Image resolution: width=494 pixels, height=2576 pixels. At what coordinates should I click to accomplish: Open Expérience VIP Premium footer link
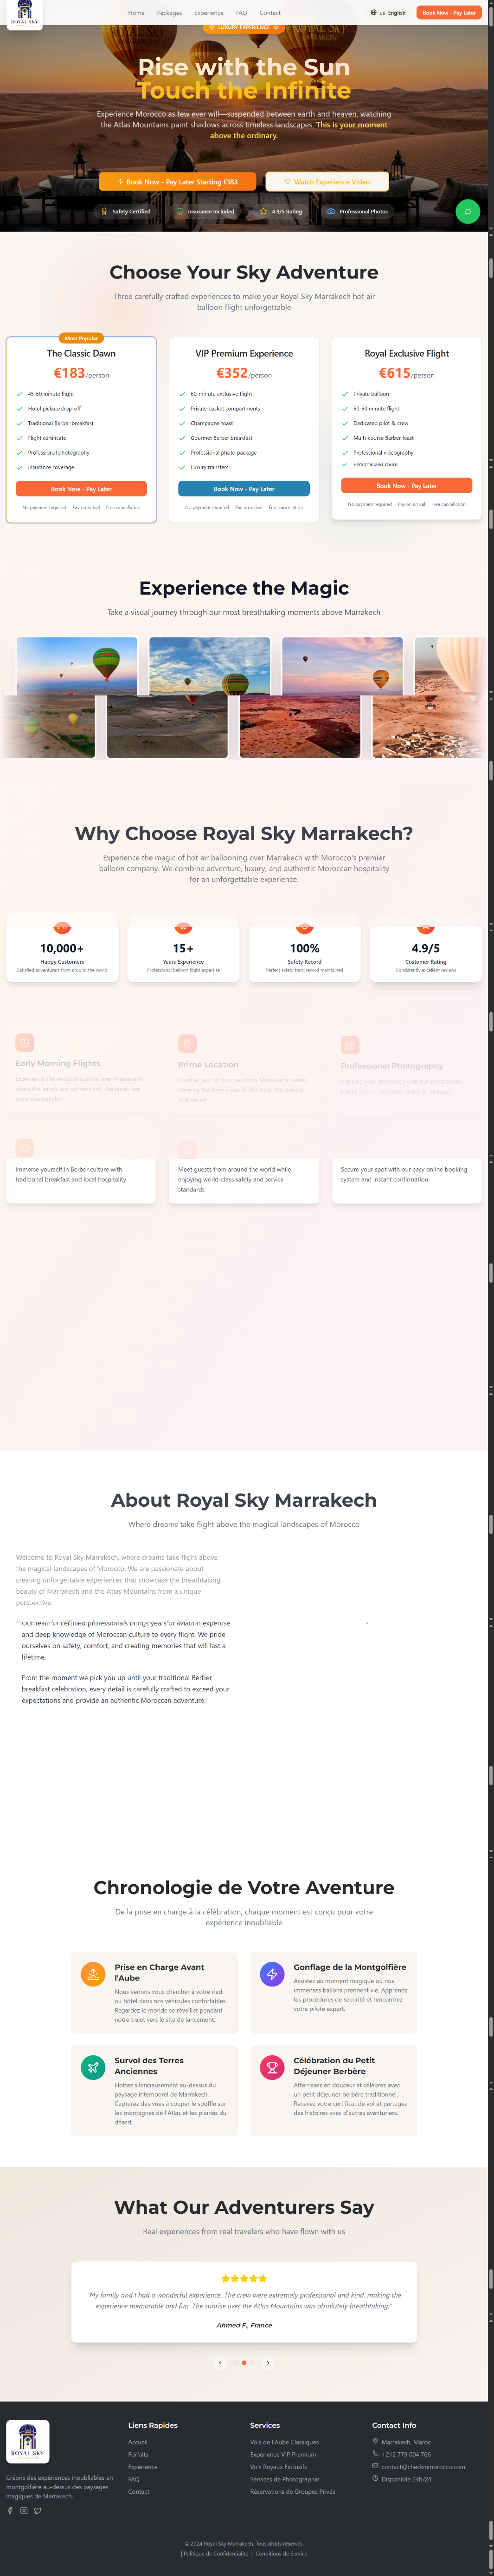coord(283,2454)
